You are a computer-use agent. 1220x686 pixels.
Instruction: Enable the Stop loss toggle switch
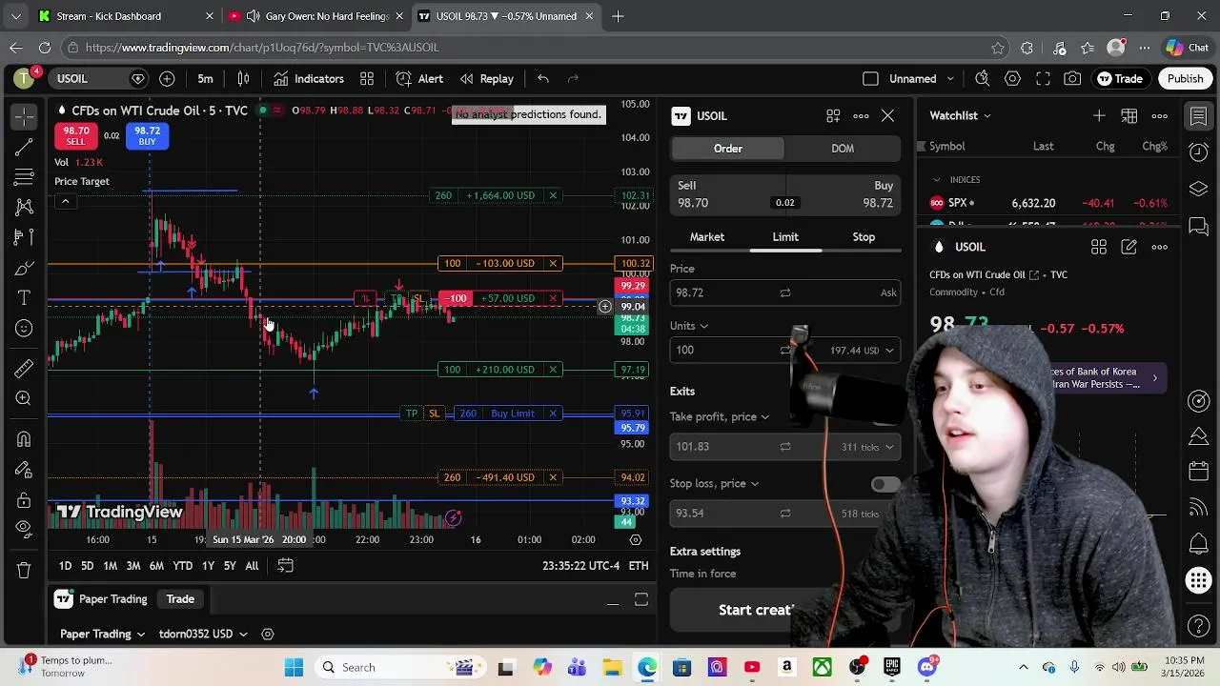coord(885,484)
